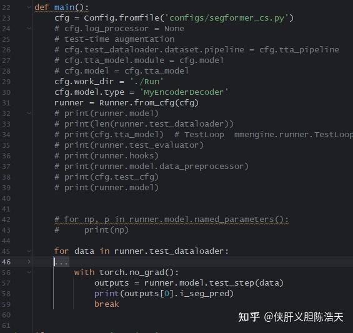Collapse comment block starting at line 24
This screenshot has width=353, height=333.
tap(29, 28)
